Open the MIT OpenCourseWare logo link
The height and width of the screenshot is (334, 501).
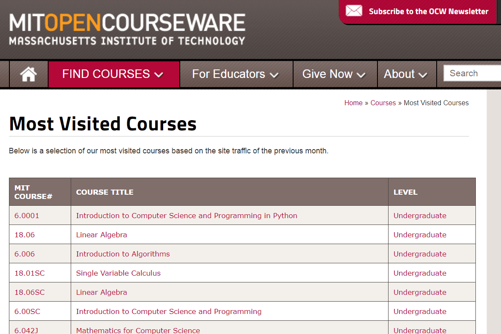[127, 29]
